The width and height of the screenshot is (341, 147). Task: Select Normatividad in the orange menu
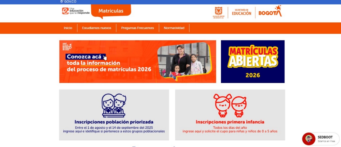(x=174, y=28)
